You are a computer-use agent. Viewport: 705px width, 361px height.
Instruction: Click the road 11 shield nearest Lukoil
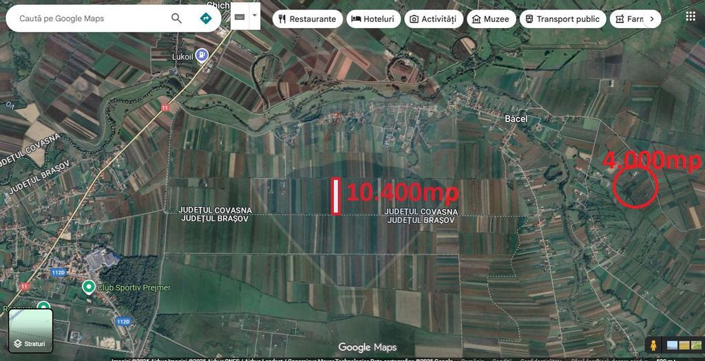click(165, 108)
